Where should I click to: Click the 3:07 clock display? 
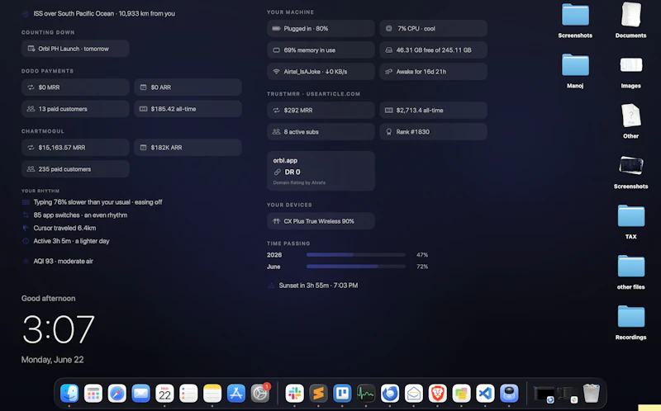59,329
